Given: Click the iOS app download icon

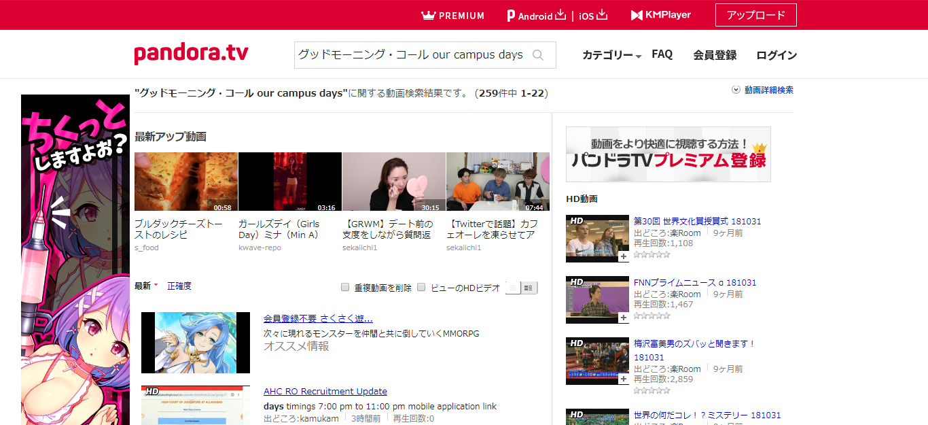Looking at the screenshot, I should (602, 15).
